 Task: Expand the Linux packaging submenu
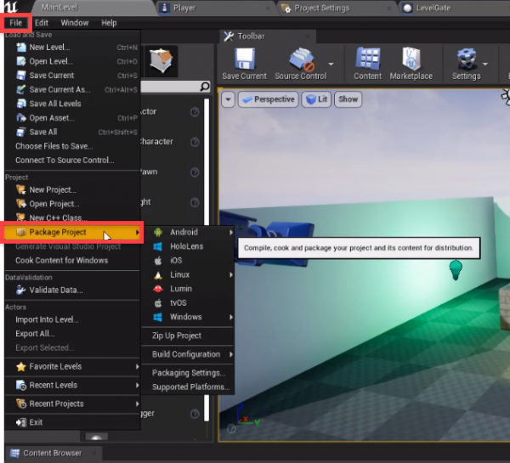coord(188,274)
